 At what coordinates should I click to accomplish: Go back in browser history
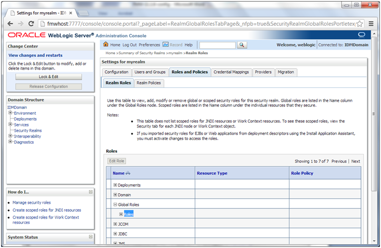(10, 24)
